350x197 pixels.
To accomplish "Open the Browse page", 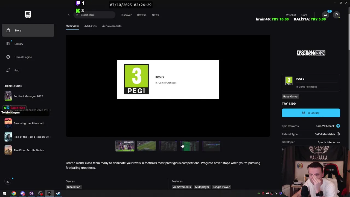I will (142, 15).
